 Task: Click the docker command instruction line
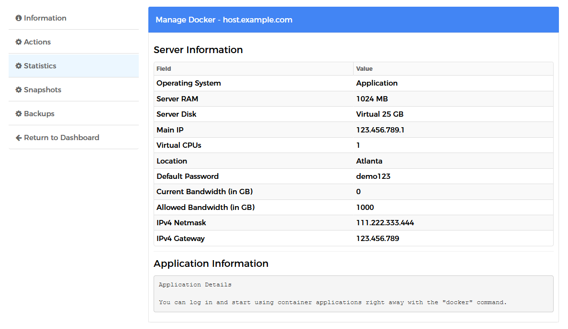tap(333, 302)
